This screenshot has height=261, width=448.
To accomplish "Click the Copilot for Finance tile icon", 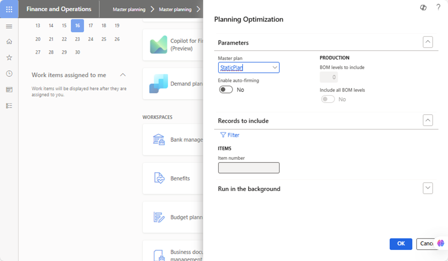I will 158,45.
